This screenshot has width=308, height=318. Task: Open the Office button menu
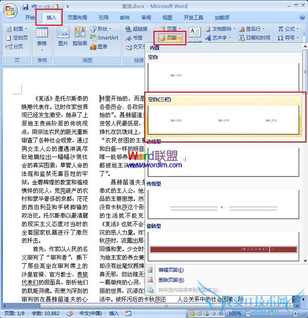(x=10, y=10)
